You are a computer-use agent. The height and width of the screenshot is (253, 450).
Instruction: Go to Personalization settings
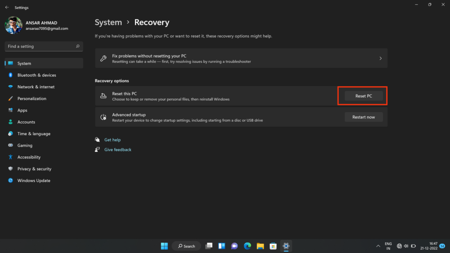pyautogui.click(x=44, y=99)
